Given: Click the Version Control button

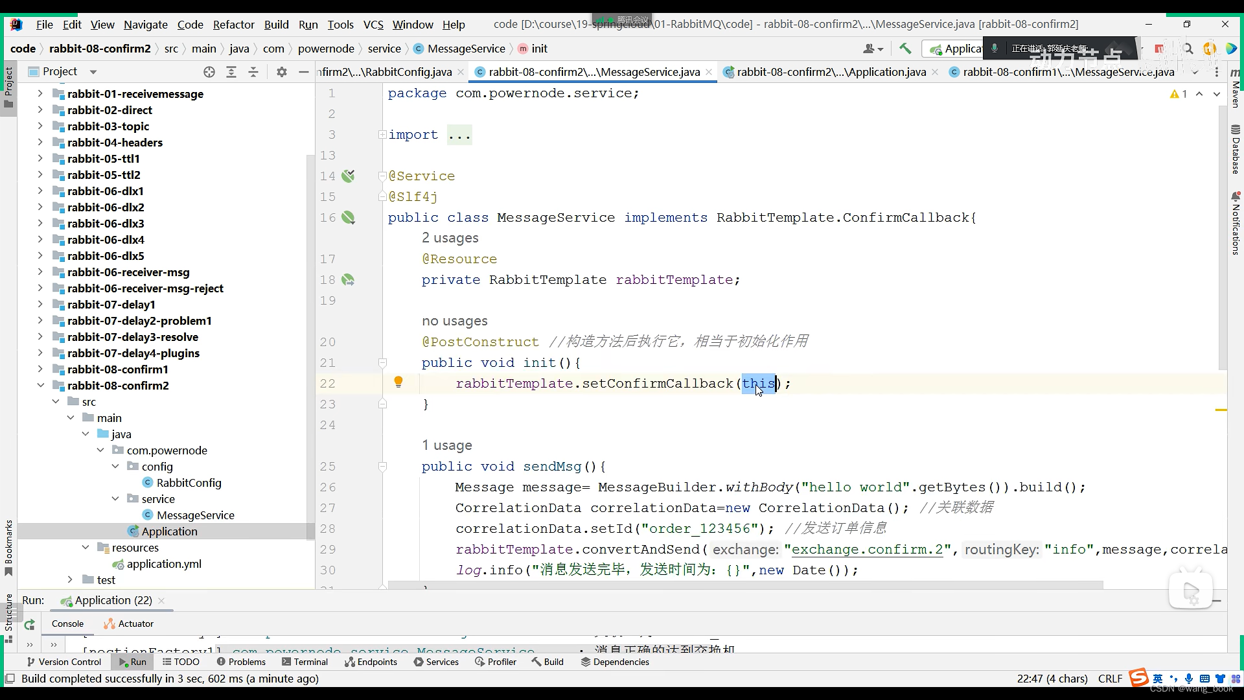Looking at the screenshot, I should click(63, 662).
